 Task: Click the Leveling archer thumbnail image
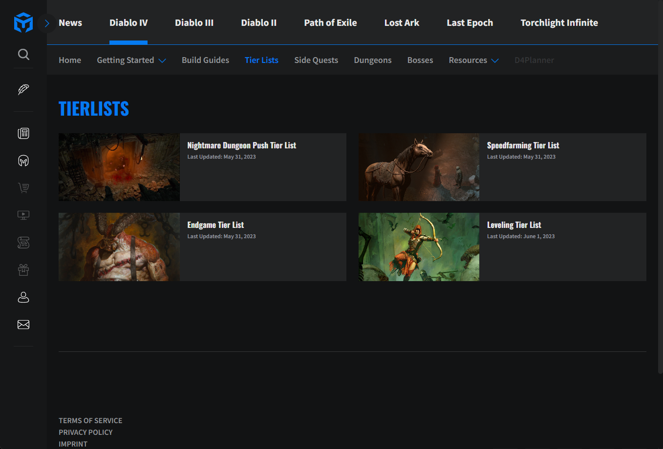point(419,247)
